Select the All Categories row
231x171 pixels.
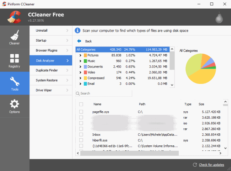point(122,49)
